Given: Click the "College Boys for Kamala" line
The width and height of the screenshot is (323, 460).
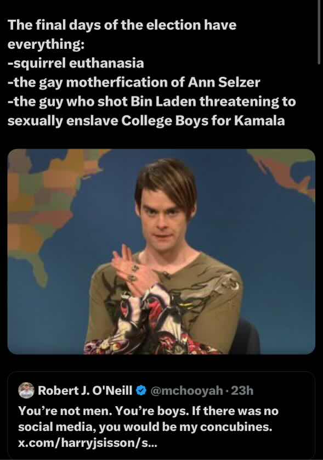Looking at the screenshot, I should point(203,121).
